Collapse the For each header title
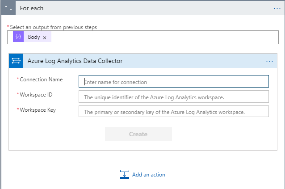The image size is (285, 189). click(32, 8)
